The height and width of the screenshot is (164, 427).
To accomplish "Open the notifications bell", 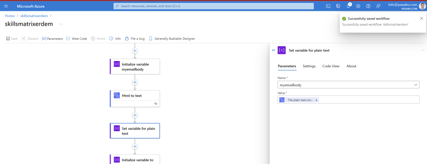I will [x=348, y=6].
